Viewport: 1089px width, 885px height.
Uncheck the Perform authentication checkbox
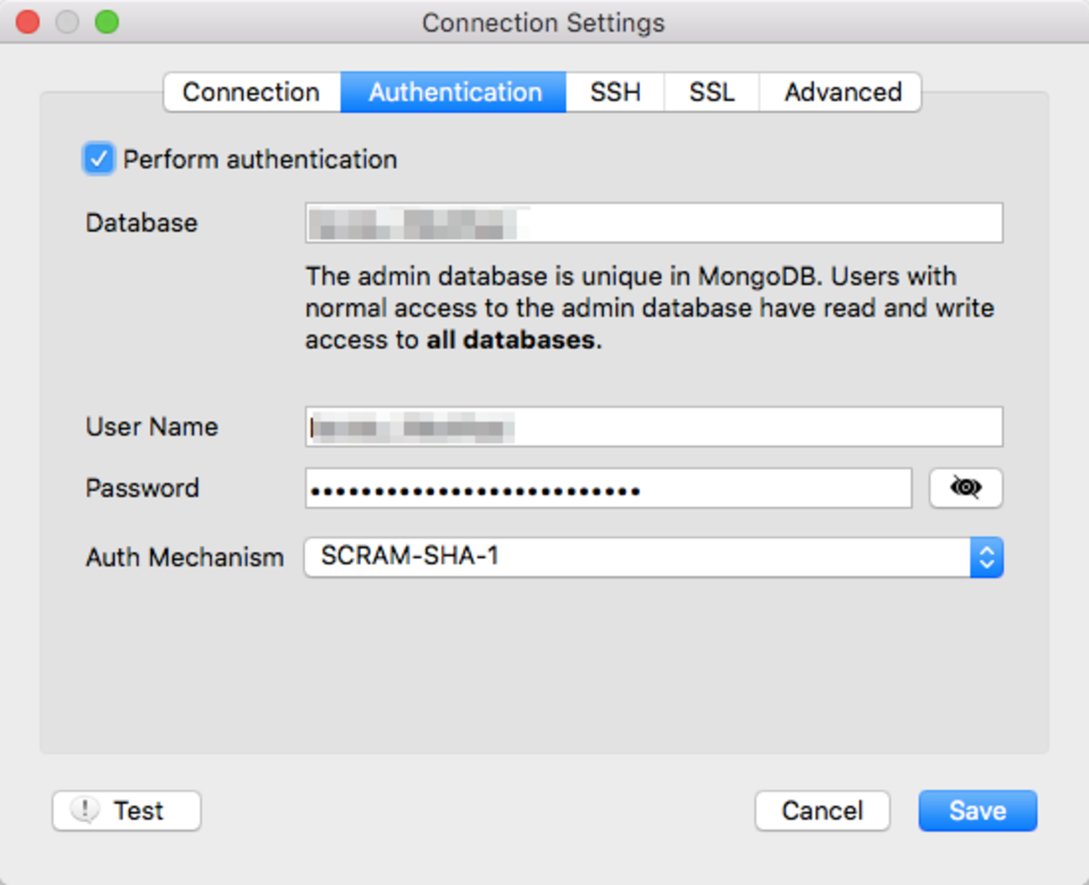point(99,159)
